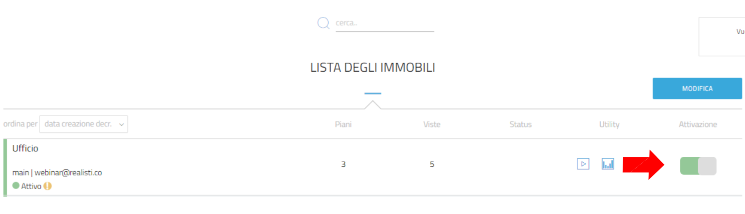The image size is (745, 214).
Task: Toggle the Ufficio activation switch
Action: point(698,166)
